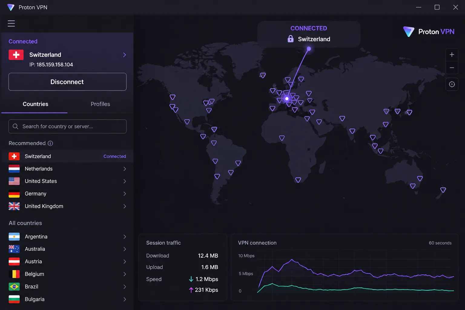This screenshot has width=465, height=310.
Task: Click the Disconnect button
Action: tap(68, 82)
